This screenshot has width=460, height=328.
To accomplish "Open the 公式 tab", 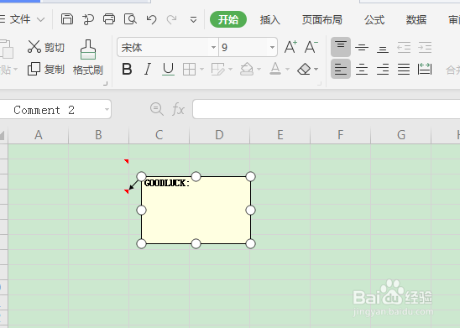I will pyautogui.click(x=374, y=19).
